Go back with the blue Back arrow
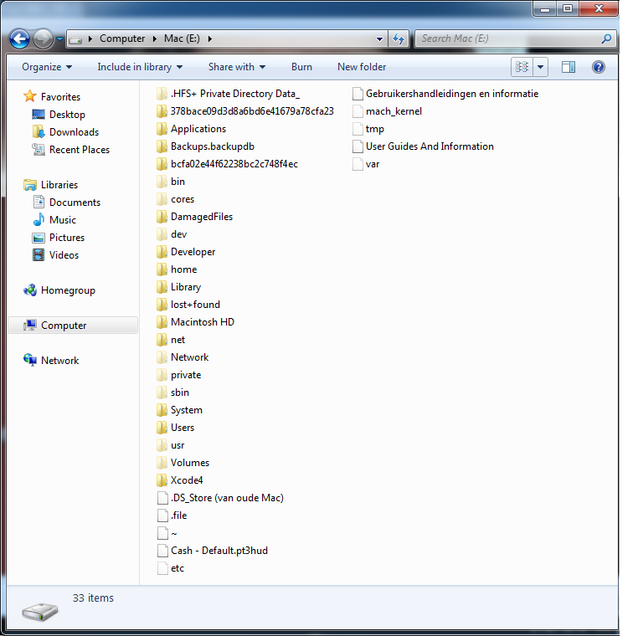Viewport: 643px width, 636px height. pyautogui.click(x=19, y=39)
